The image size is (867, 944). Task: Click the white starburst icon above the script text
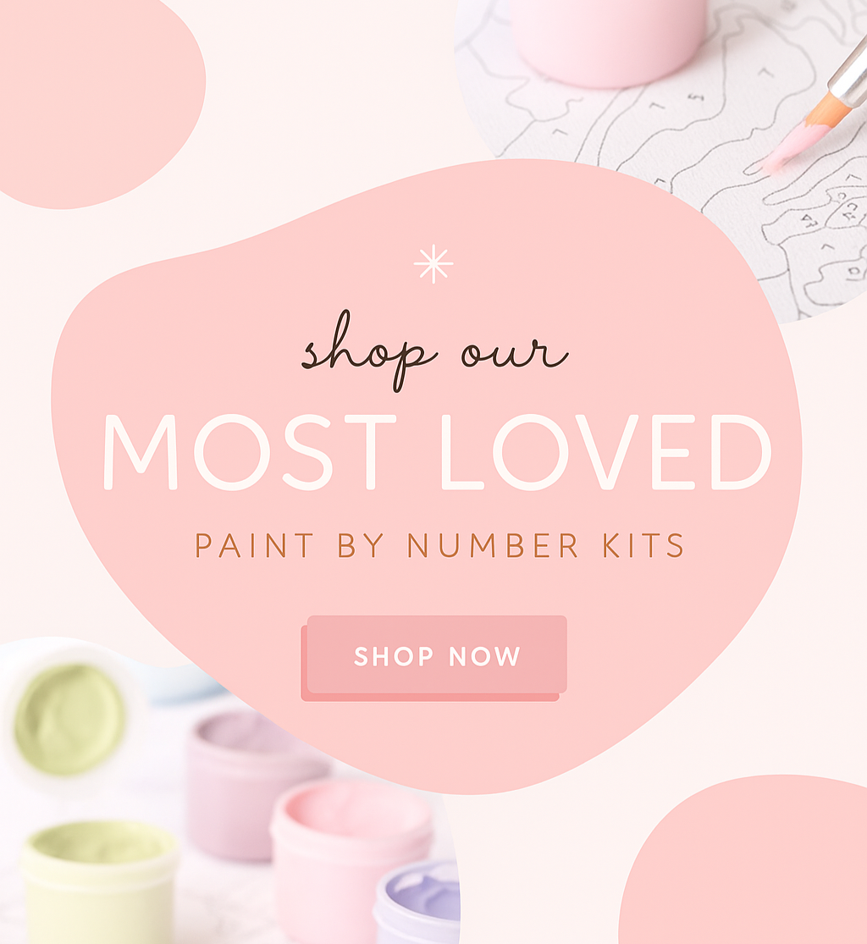(433, 264)
